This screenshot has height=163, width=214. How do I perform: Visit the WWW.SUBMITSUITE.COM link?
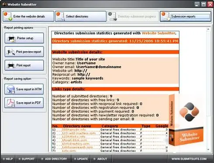(x=189, y=159)
